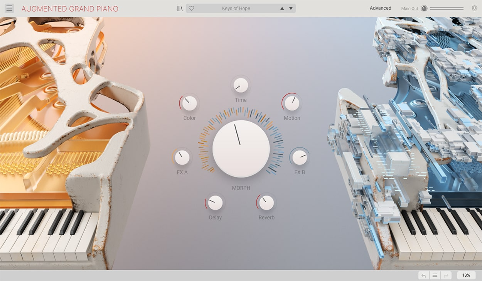Image resolution: width=482 pixels, height=281 pixels.
Task: Click the Keys of Hope preset name
Action: (236, 8)
